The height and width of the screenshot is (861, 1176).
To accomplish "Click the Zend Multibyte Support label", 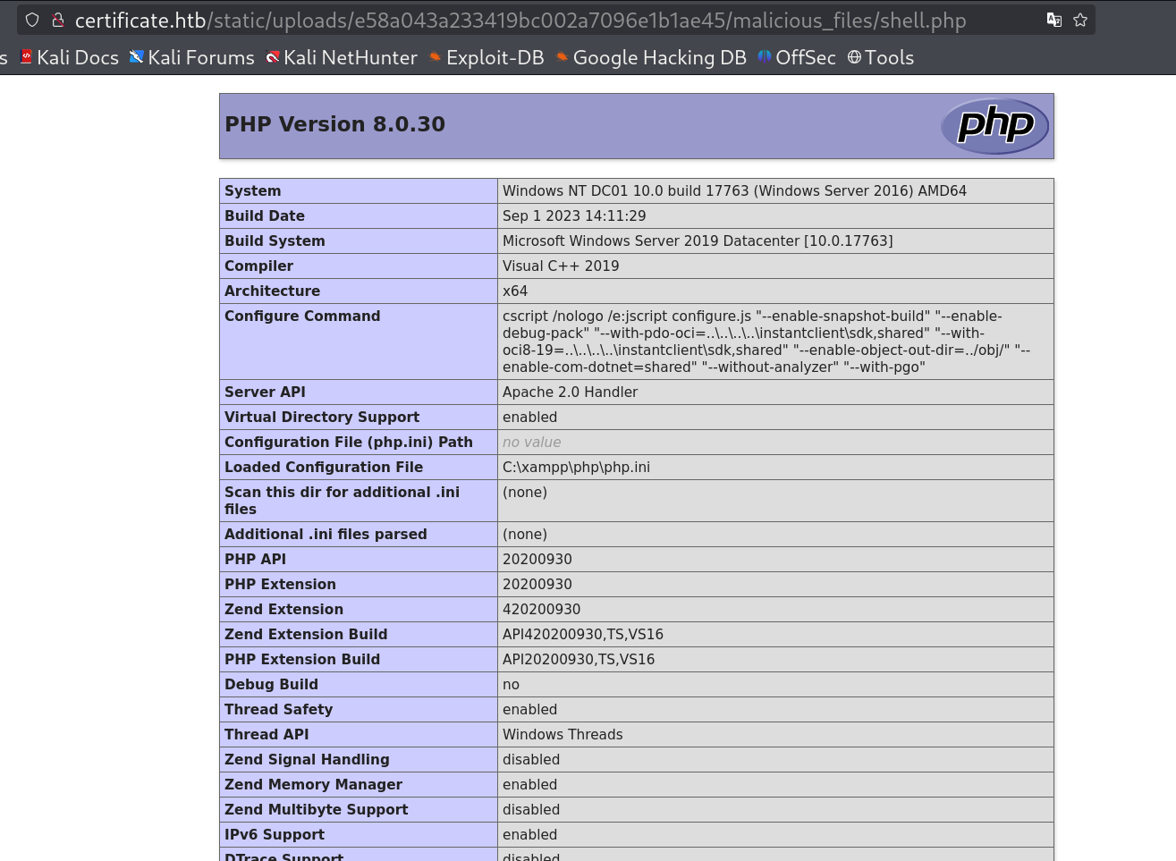I will [316, 809].
